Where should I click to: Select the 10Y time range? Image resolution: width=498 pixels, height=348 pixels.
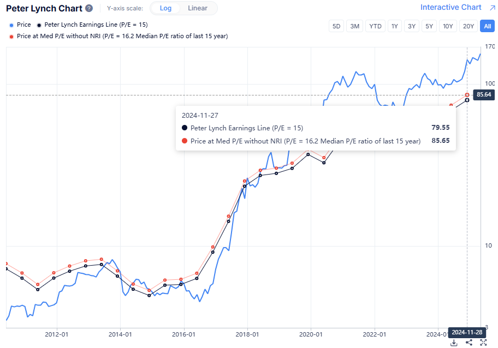(x=448, y=26)
